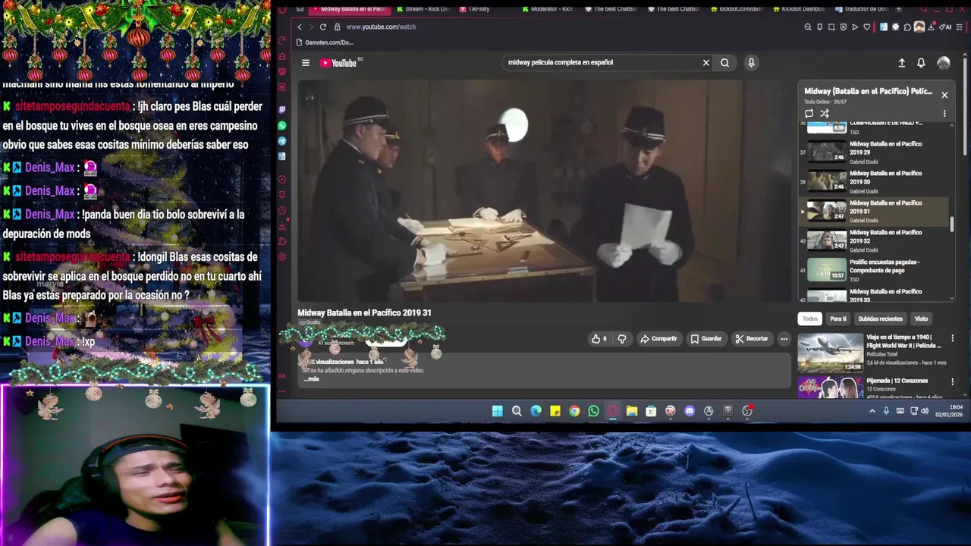Open File Explorer from the taskbar
971x546 pixels.
631,411
